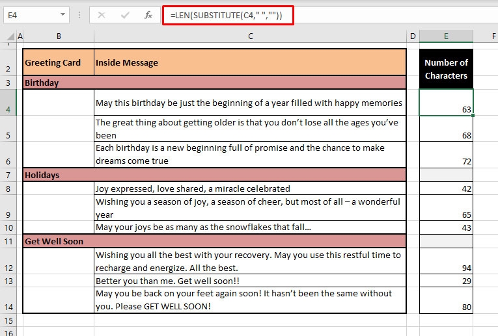
Task: Click cell 'The great thing about getting older'
Action: coord(250,129)
